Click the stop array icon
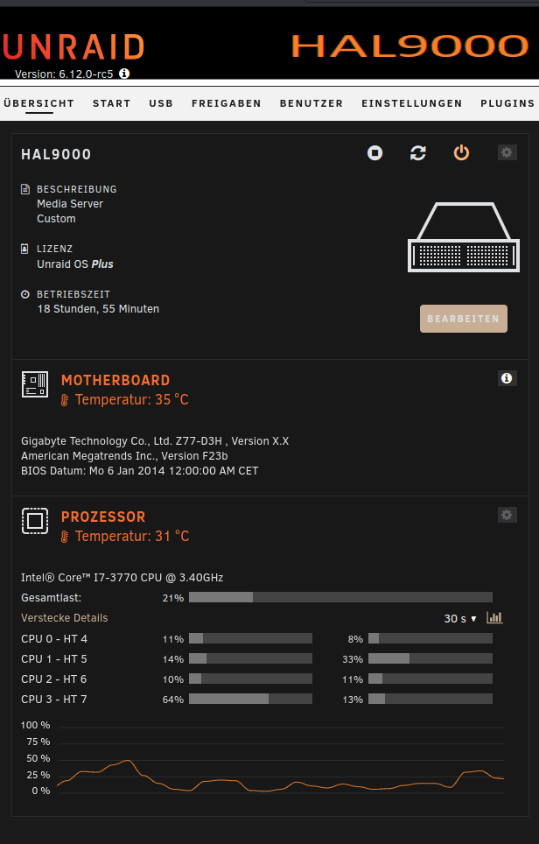This screenshot has width=539, height=844. coord(374,153)
